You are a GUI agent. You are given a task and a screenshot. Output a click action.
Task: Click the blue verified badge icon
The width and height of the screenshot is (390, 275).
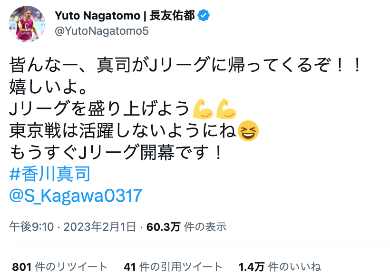(x=204, y=15)
